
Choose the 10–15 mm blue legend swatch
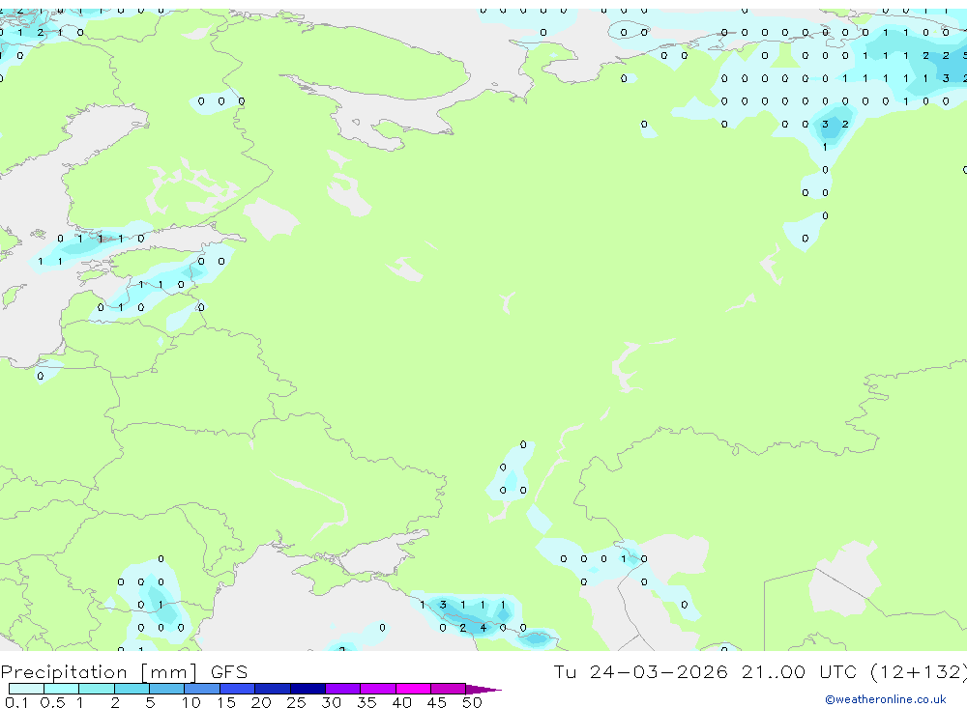coord(202,689)
